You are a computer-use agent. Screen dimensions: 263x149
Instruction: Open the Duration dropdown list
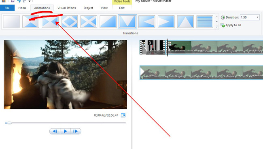click(x=257, y=17)
